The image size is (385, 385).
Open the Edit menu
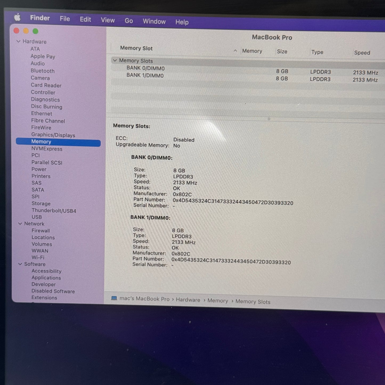click(x=86, y=19)
